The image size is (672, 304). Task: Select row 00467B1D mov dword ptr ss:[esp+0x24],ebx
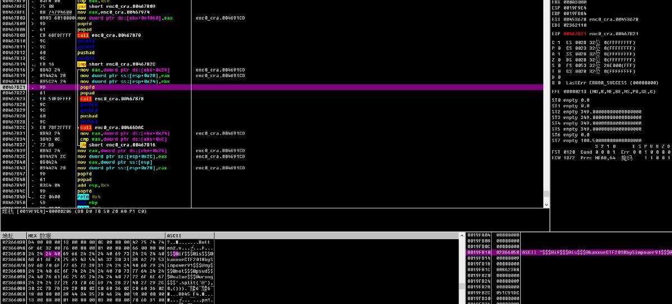coord(272,82)
